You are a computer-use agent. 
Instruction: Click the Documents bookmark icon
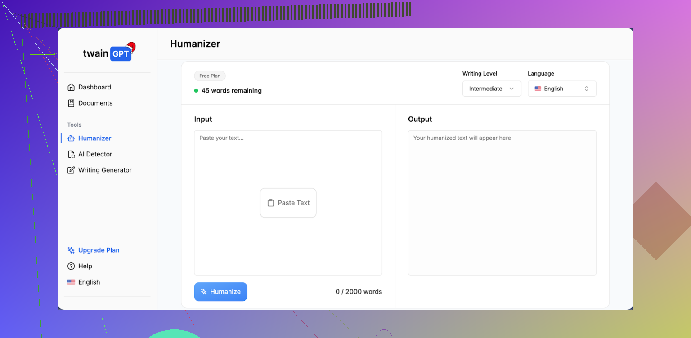pyautogui.click(x=71, y=103)
